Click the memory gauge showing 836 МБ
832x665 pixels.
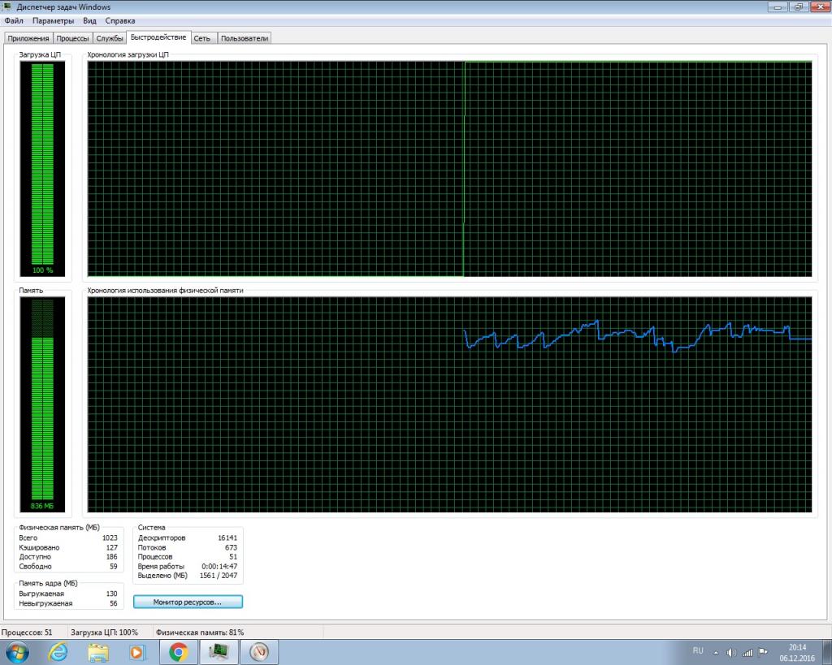[42, 404]
